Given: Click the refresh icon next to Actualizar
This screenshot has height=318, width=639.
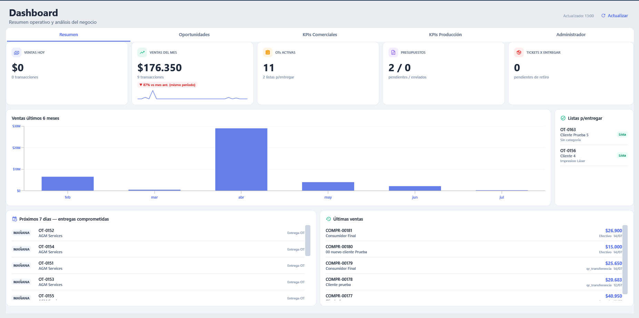Looking at the screenshot, I should [x=603, y=15].
